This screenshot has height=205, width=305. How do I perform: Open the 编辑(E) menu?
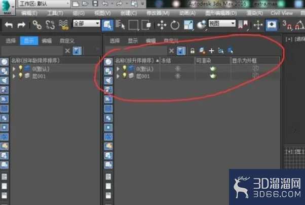coord(29,13)
